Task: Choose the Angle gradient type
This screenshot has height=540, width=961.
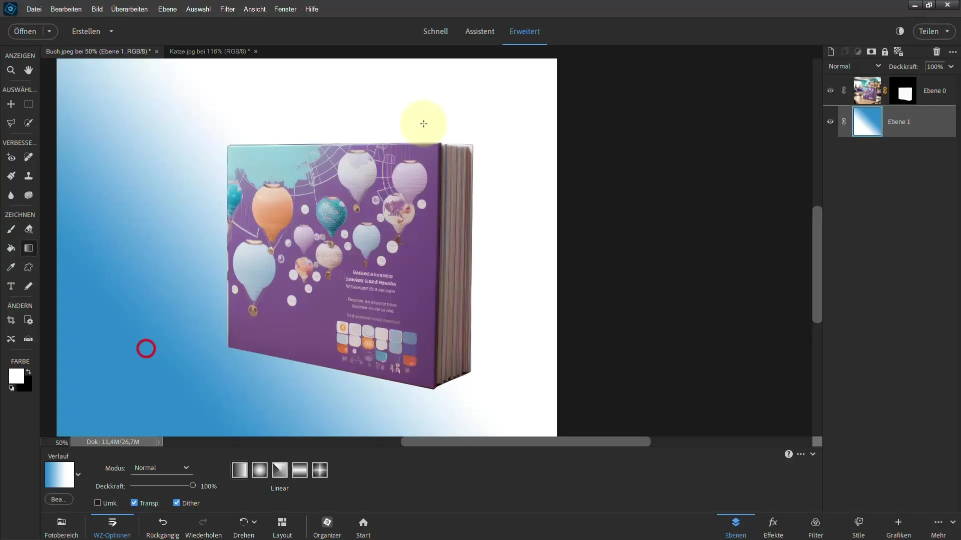Action: click(x=280, y=470)
